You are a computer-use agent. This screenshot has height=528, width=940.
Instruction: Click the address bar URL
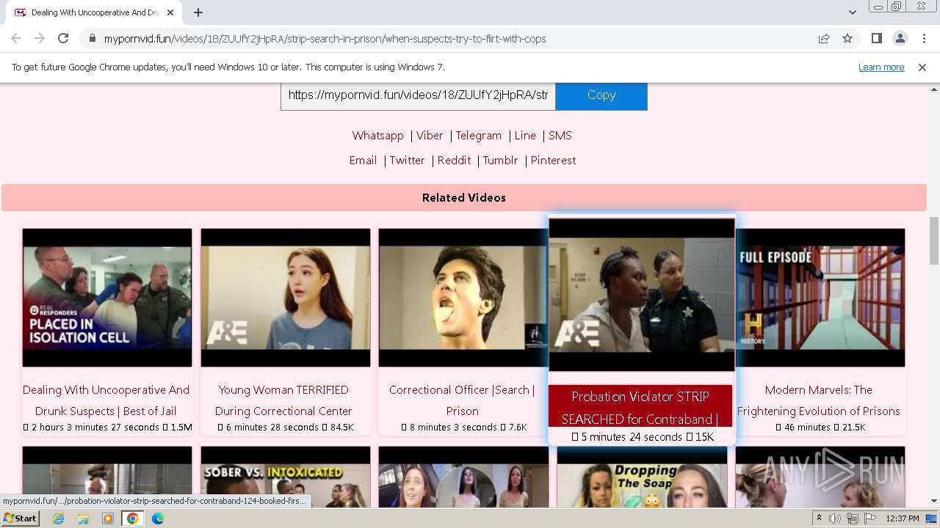(x=325, y=39)
